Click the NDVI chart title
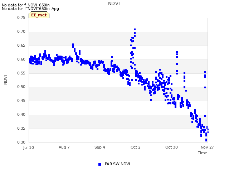Viewport: 229px width, 171px height. 114,4
